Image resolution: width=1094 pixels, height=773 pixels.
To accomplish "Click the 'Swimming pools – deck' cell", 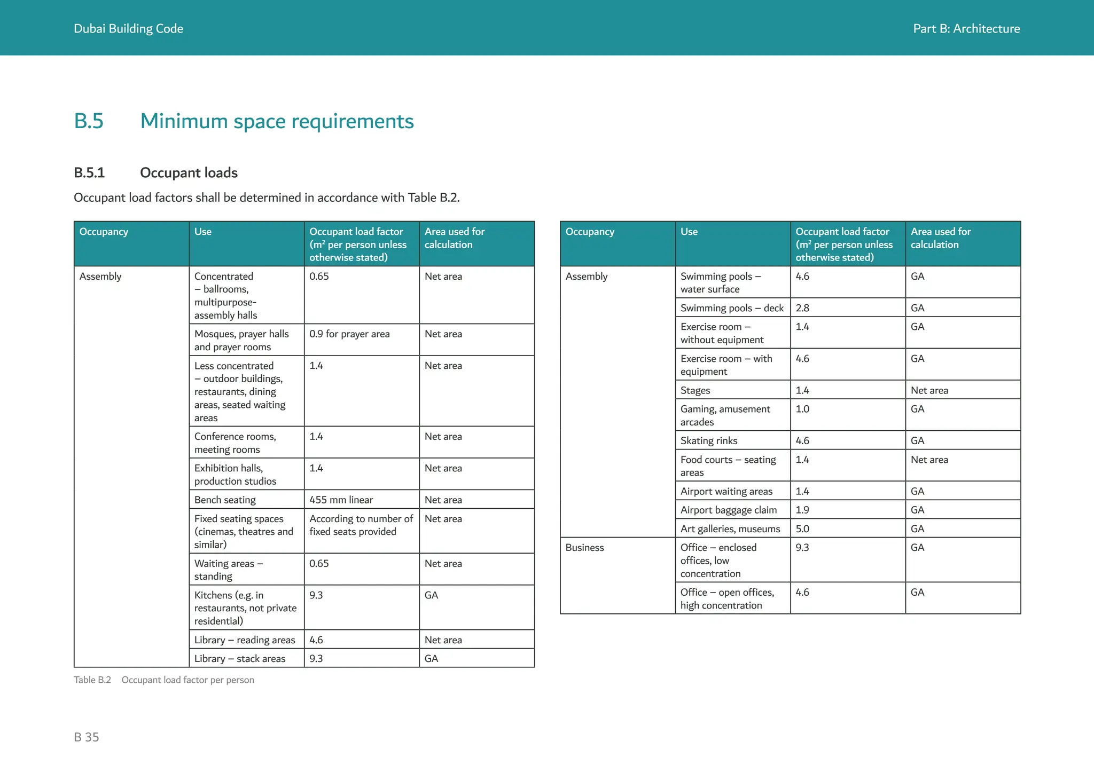I will 732,308.
